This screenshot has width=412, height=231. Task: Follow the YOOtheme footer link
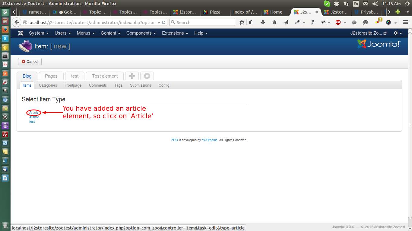click(x=210, y=140)
